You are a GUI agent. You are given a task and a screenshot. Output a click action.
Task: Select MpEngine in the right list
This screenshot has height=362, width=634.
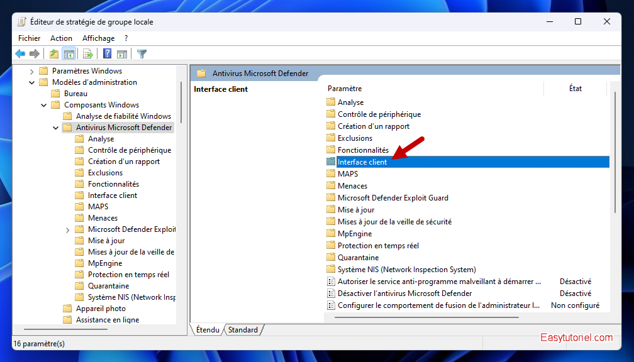coord(355,234)
